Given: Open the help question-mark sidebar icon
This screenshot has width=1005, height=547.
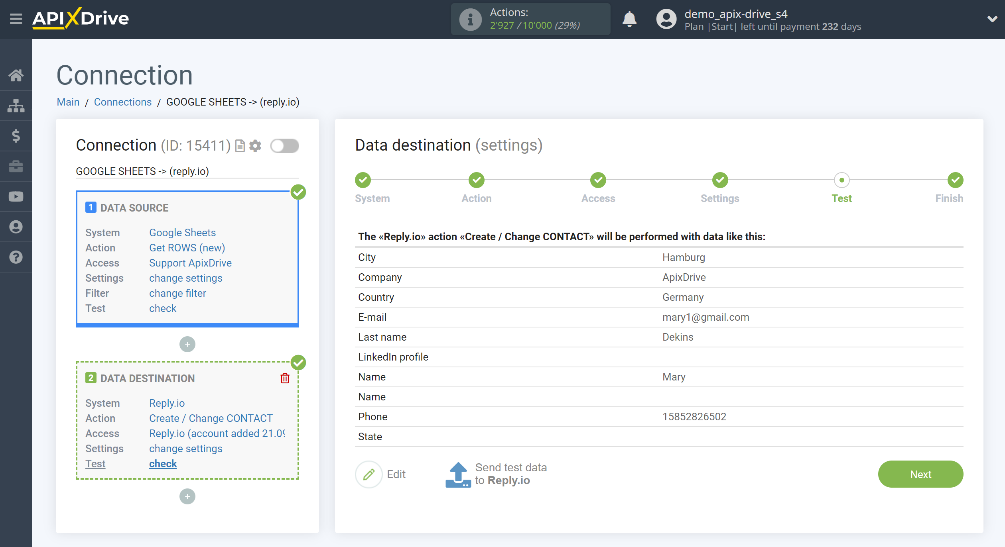Looking at the screenshot, I should coord(16,257).
